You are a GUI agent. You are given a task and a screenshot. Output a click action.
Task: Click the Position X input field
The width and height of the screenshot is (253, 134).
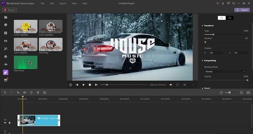click(216, 53)
